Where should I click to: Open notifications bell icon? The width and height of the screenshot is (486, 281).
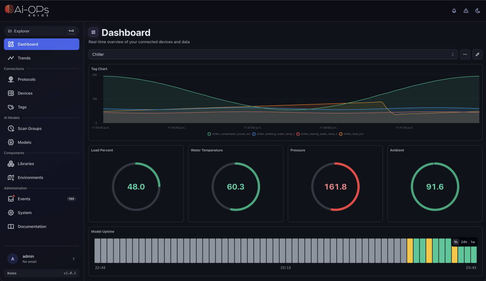tap(454, 10)
